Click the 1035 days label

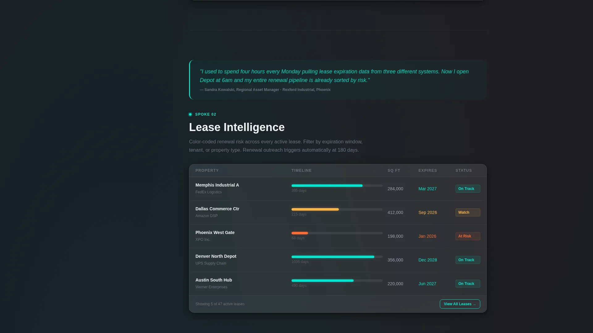(300, 262)
